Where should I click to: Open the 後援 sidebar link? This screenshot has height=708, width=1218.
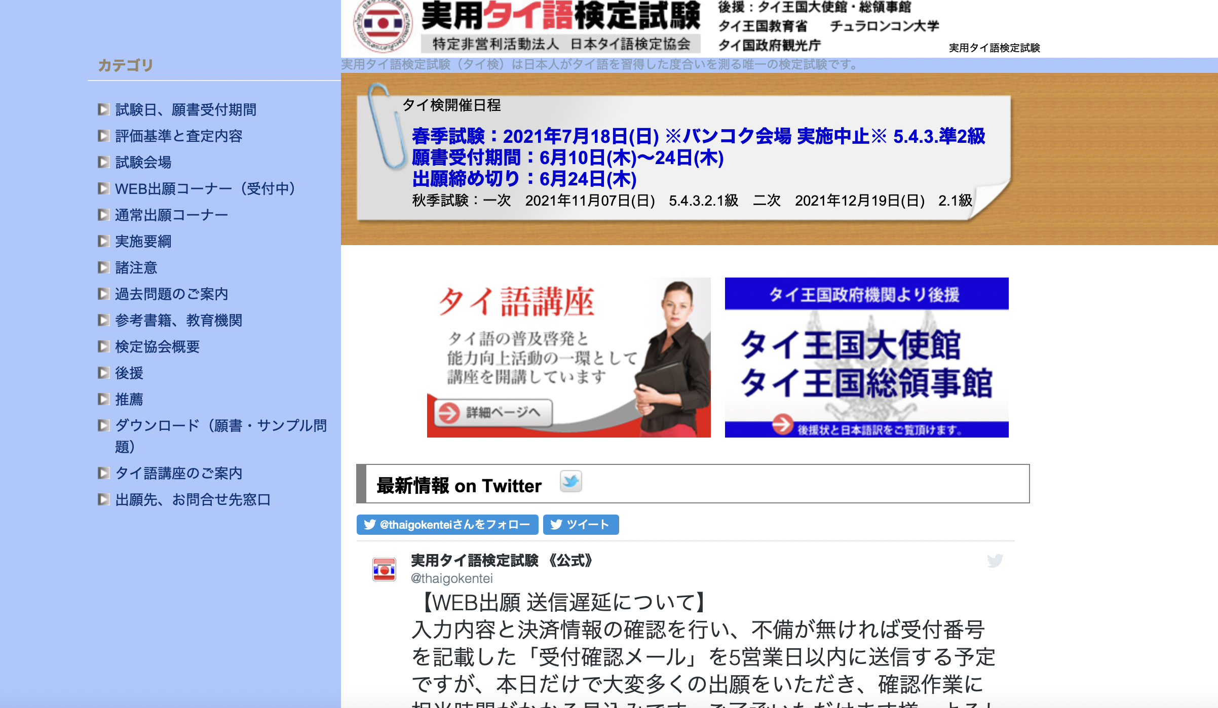coord(129,373)
